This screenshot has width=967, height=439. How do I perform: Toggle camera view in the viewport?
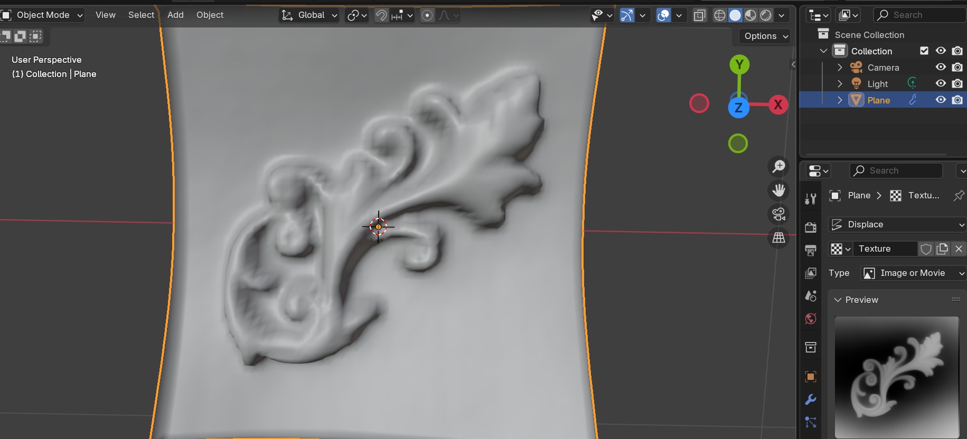pyautogui.click(x=778, y=214)
